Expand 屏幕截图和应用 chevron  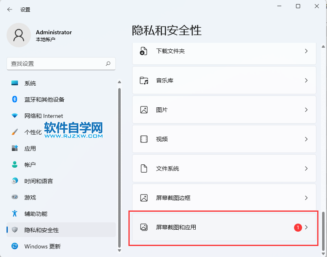click(x=306, y=227)
